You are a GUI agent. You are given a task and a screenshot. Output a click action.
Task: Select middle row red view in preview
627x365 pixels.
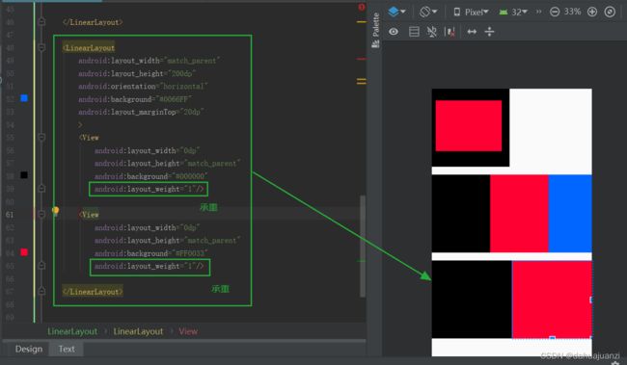point(519,213)
